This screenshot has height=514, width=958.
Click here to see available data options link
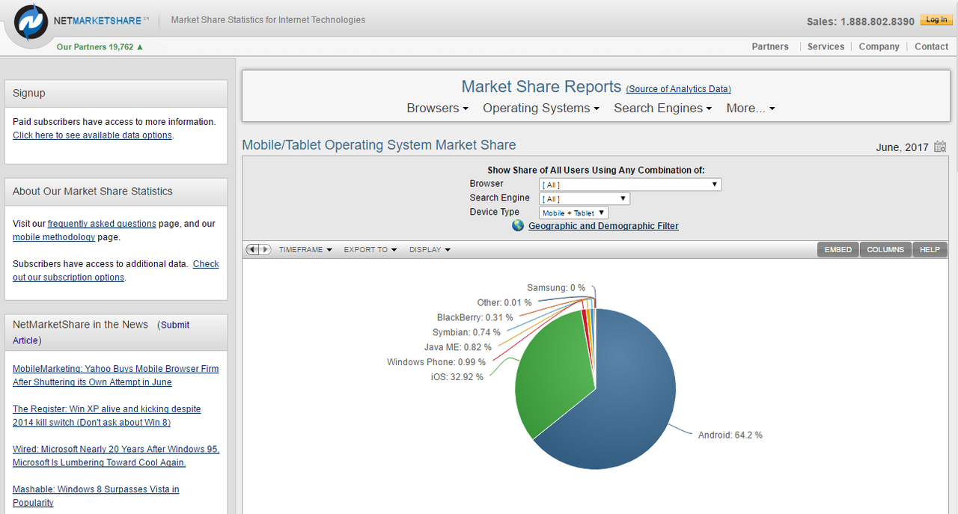pyautogui.click(x=92, y=135)
